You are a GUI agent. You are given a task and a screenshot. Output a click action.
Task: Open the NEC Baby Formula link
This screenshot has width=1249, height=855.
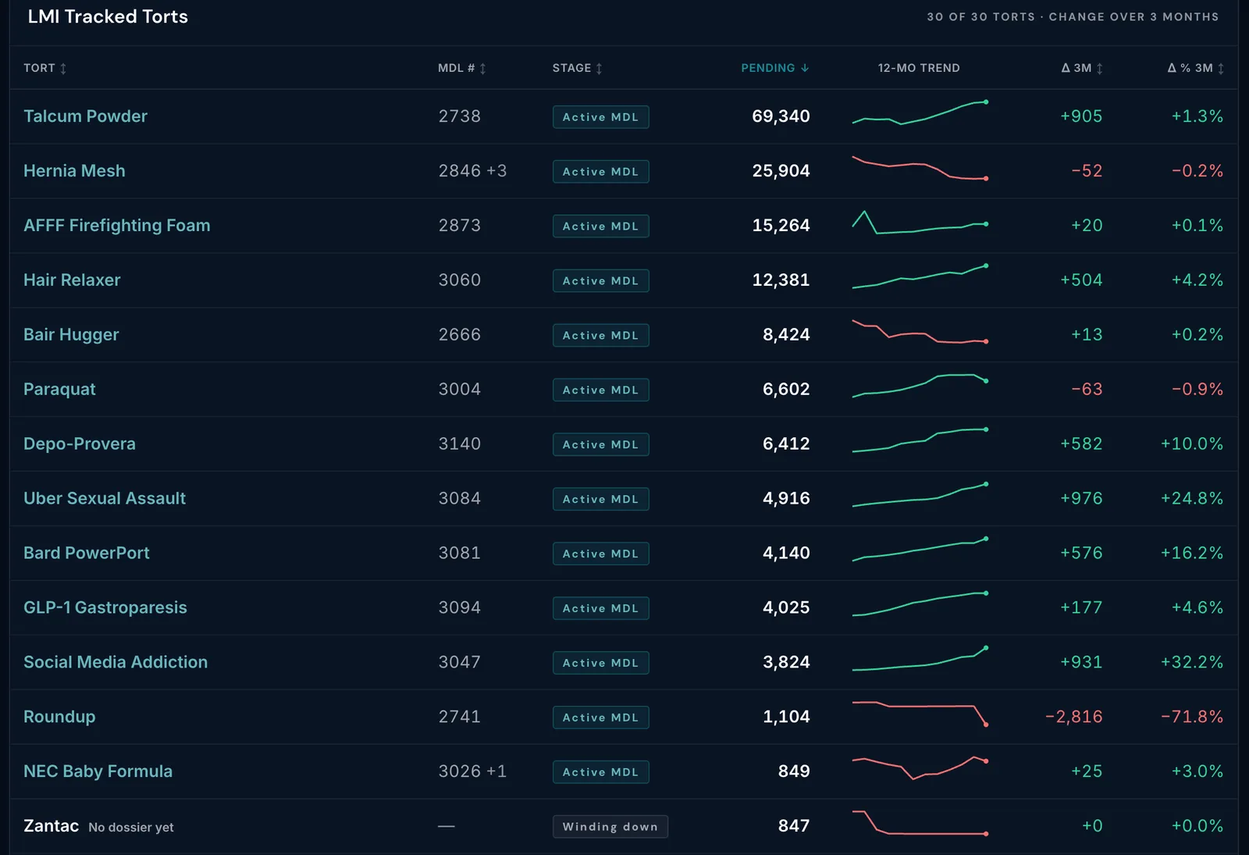point(98,771)
